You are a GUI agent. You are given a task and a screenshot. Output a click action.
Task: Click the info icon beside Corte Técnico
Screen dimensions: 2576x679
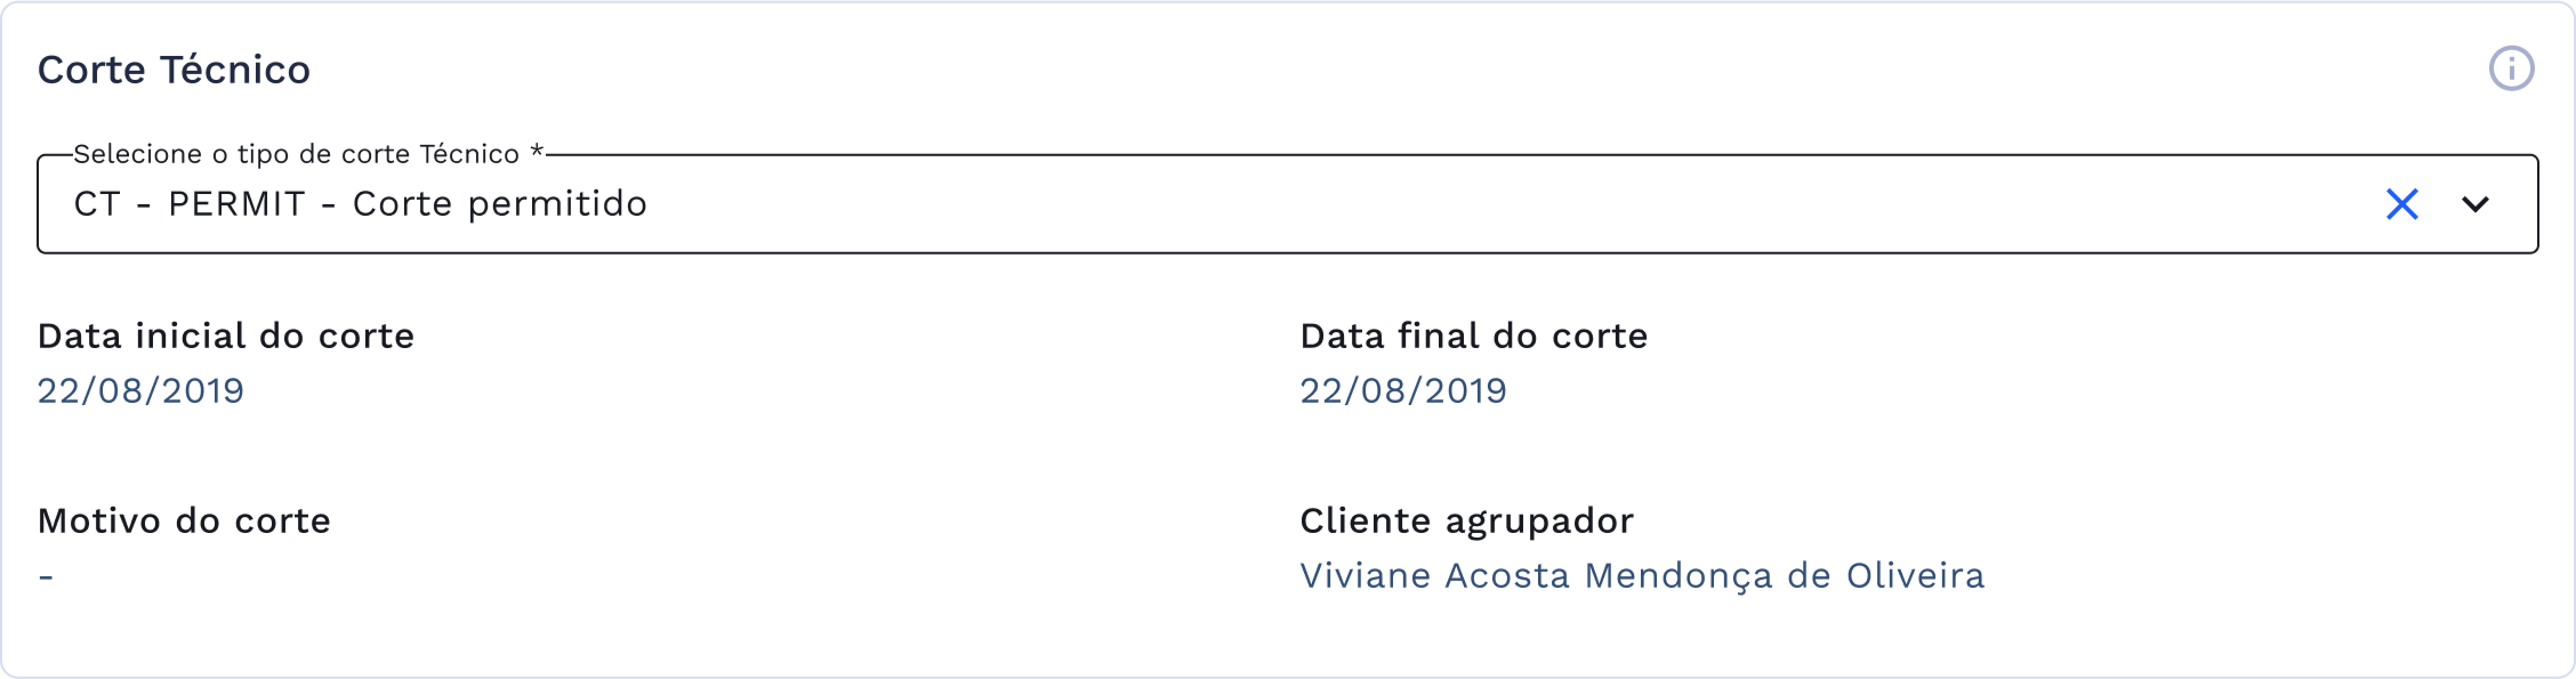click(x=2511, y=69)
